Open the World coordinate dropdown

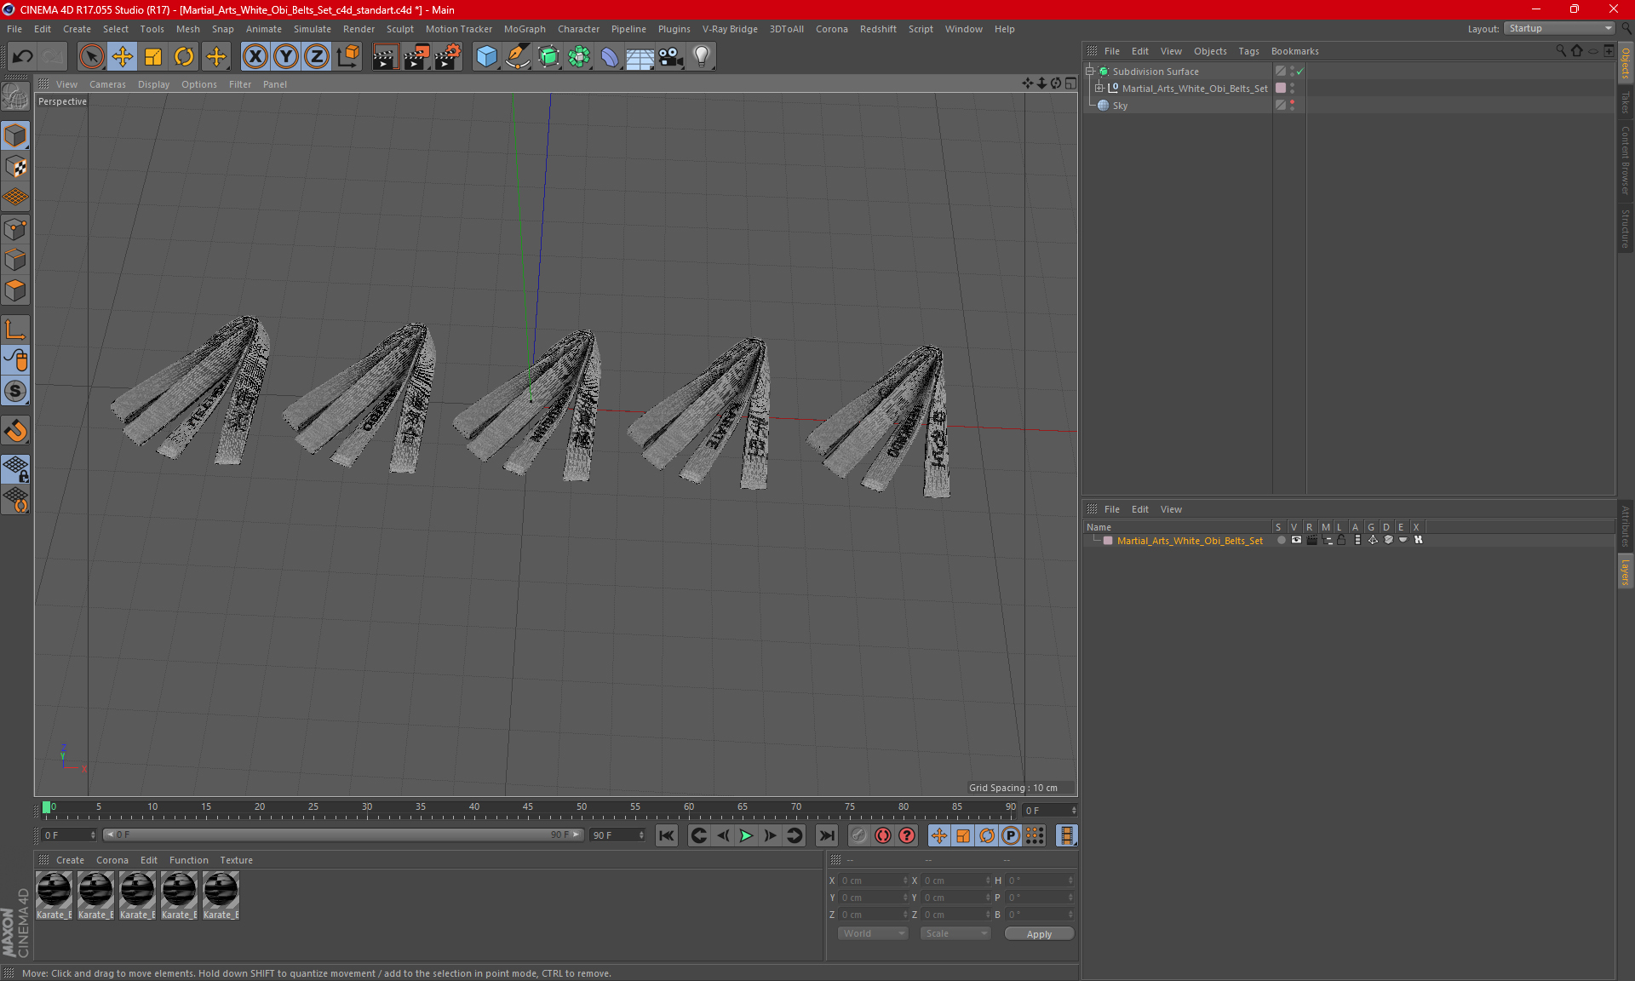(x=873, y=934)
